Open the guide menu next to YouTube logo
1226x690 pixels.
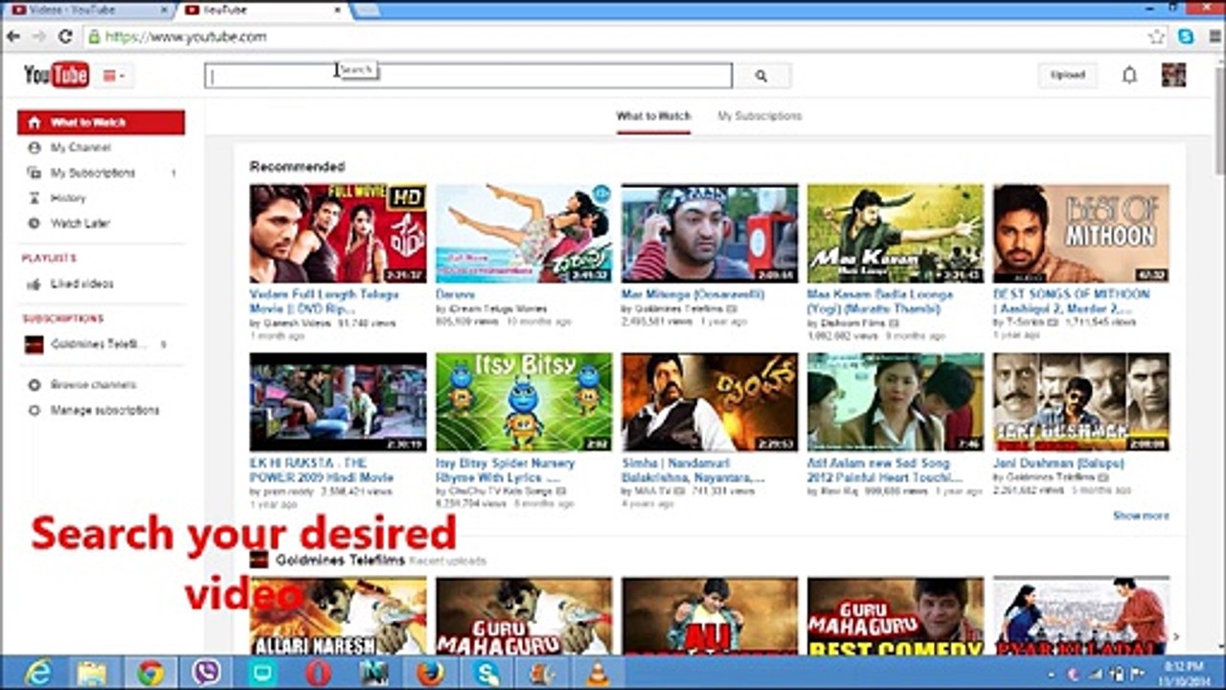113,76
